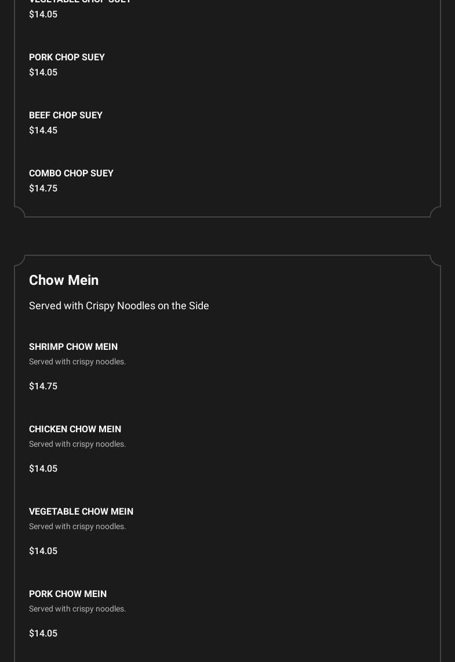Click the description under Vegetable Chow Mein

click(77, 527)
